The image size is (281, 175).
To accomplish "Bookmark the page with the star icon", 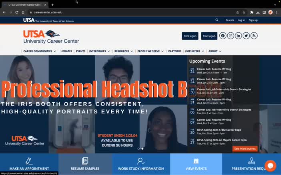I will [244, 12].
